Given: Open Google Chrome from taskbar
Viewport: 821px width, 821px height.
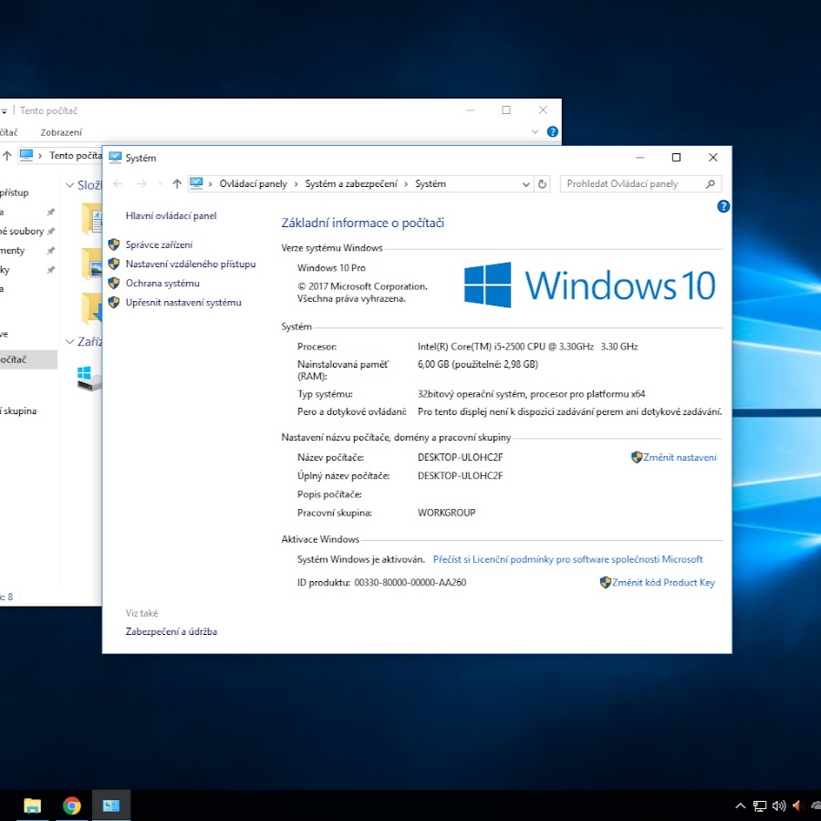Looking at the screenshot, I should point(72,805).
